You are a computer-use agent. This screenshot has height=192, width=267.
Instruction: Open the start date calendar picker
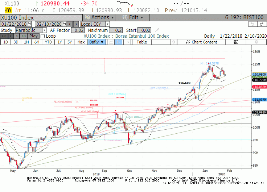pyautogui.click(x=29, y=24)
